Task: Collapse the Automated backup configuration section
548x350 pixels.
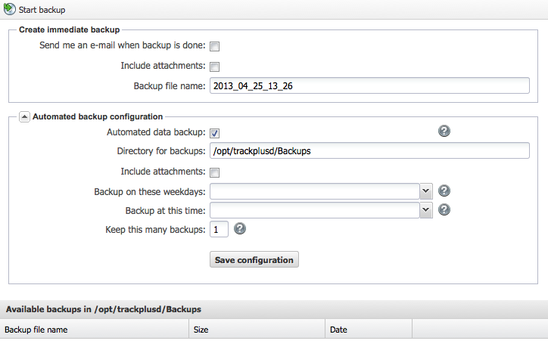Action: click(24, 116)
